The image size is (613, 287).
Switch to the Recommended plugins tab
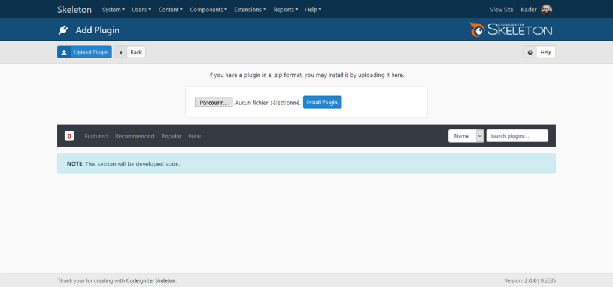pos(135,136)
